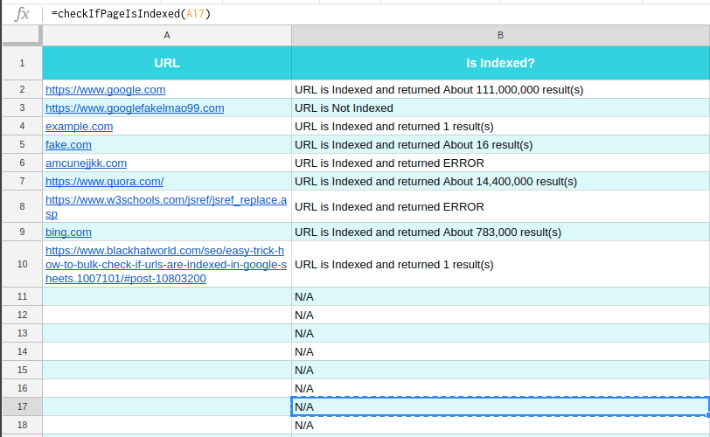Select the N/A cell in row 13
Image resolution: width=710 pixels, height=437 pixels.
[x=500, y=333]
